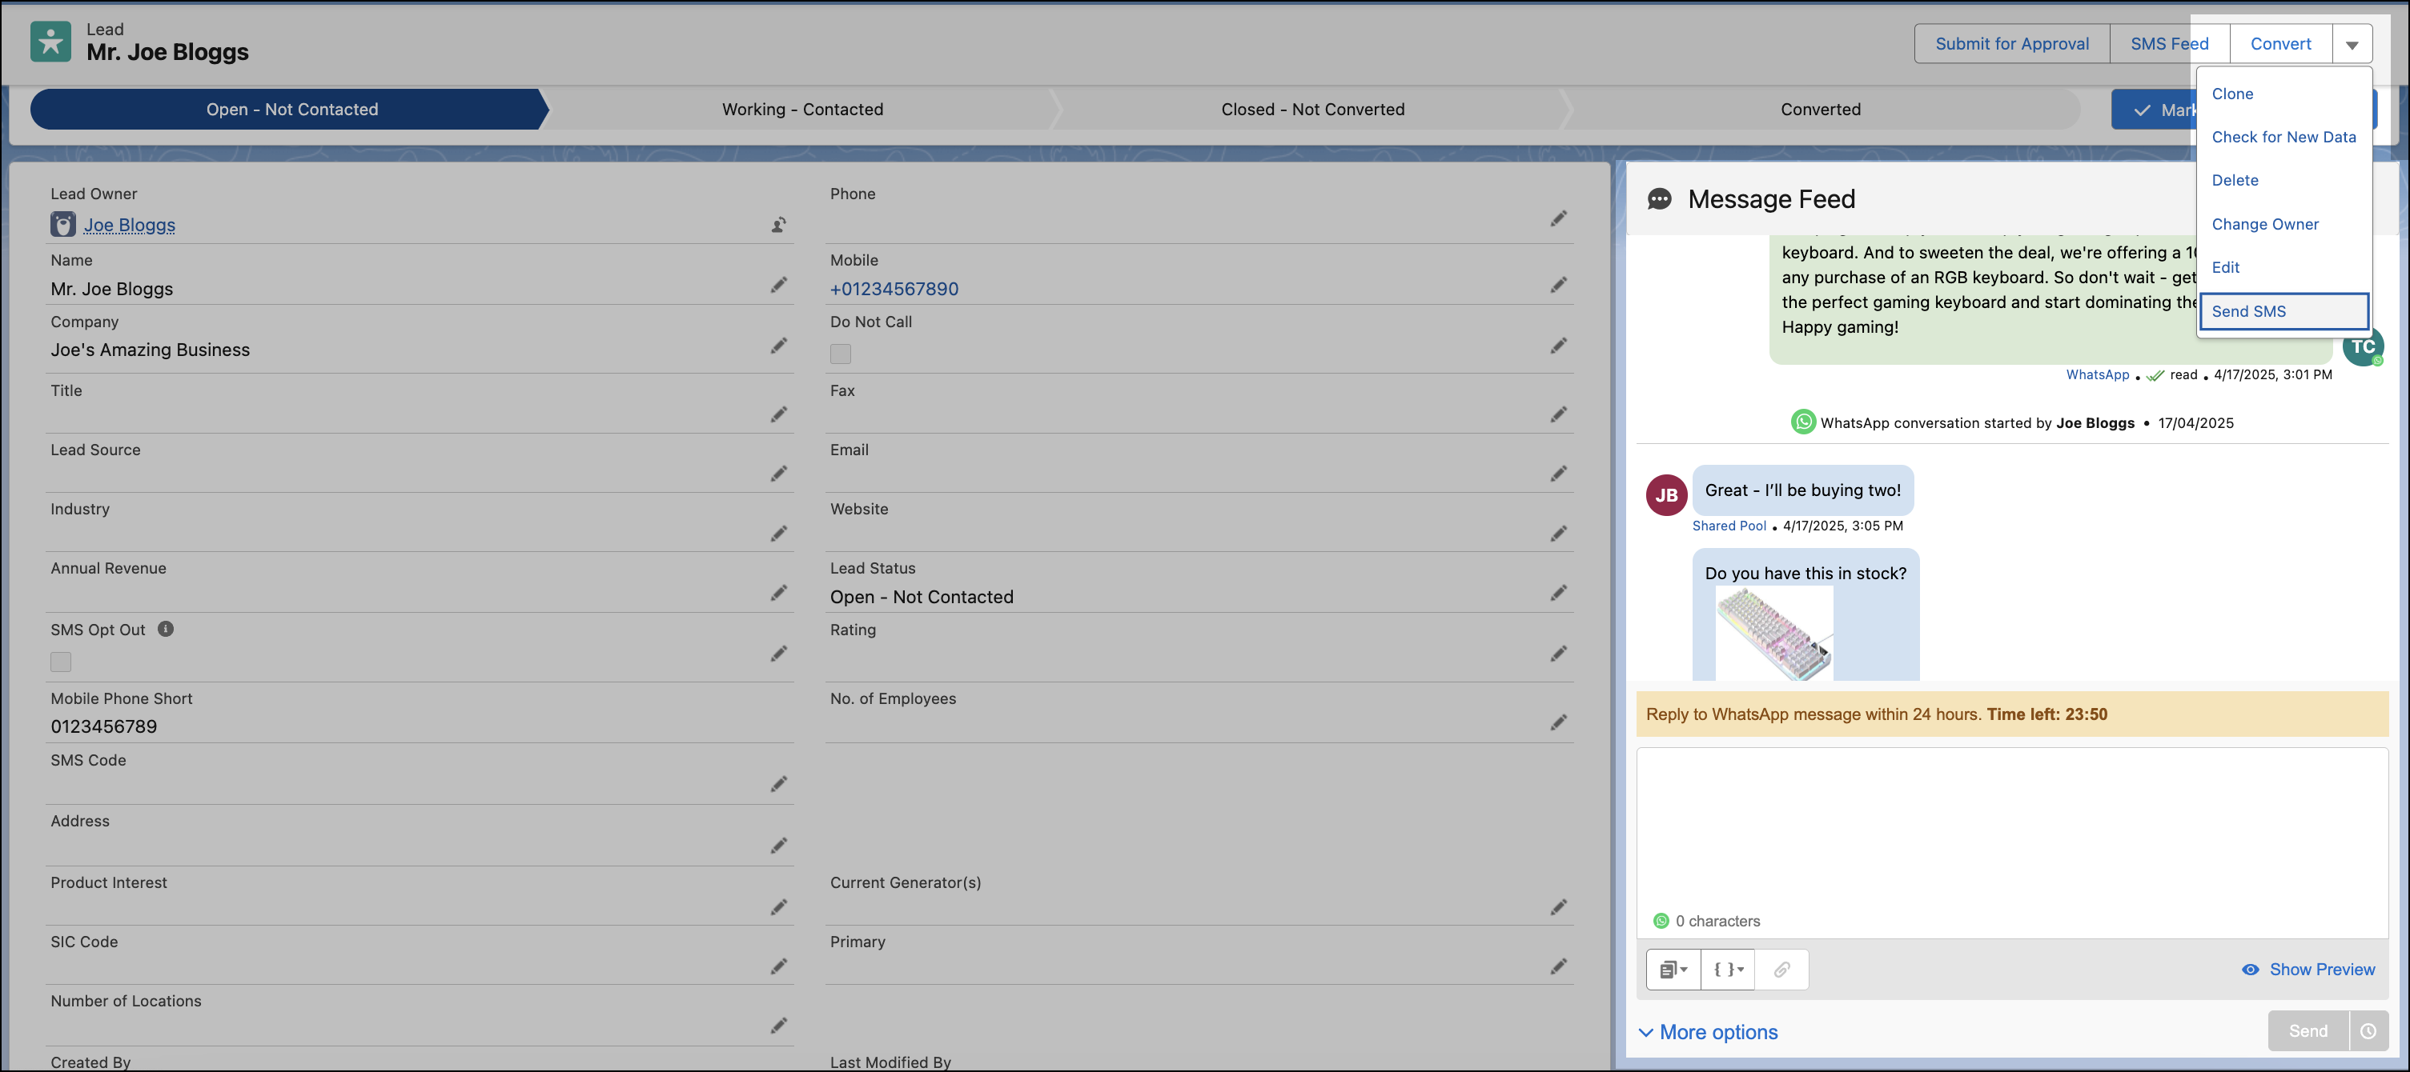Select the Working - Contacted path stage
This screenshot has height=1072, width=2410.
801,110
